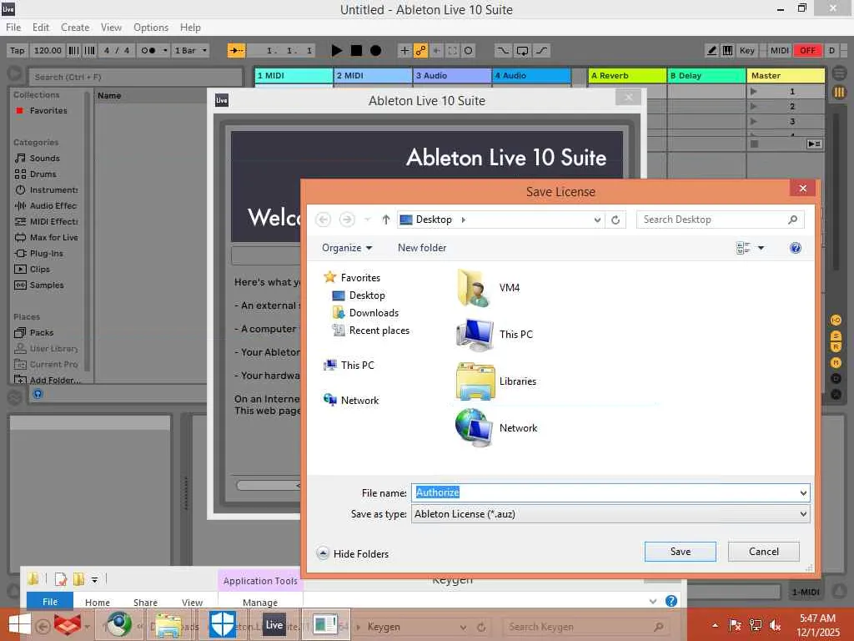This screenshot has width=854, height=641.
Task: Select Drums category in browser
Action: pos(43,174)
